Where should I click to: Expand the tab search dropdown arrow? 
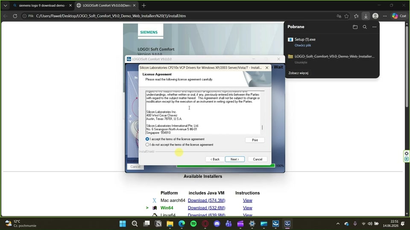click(x=5, y=6)
